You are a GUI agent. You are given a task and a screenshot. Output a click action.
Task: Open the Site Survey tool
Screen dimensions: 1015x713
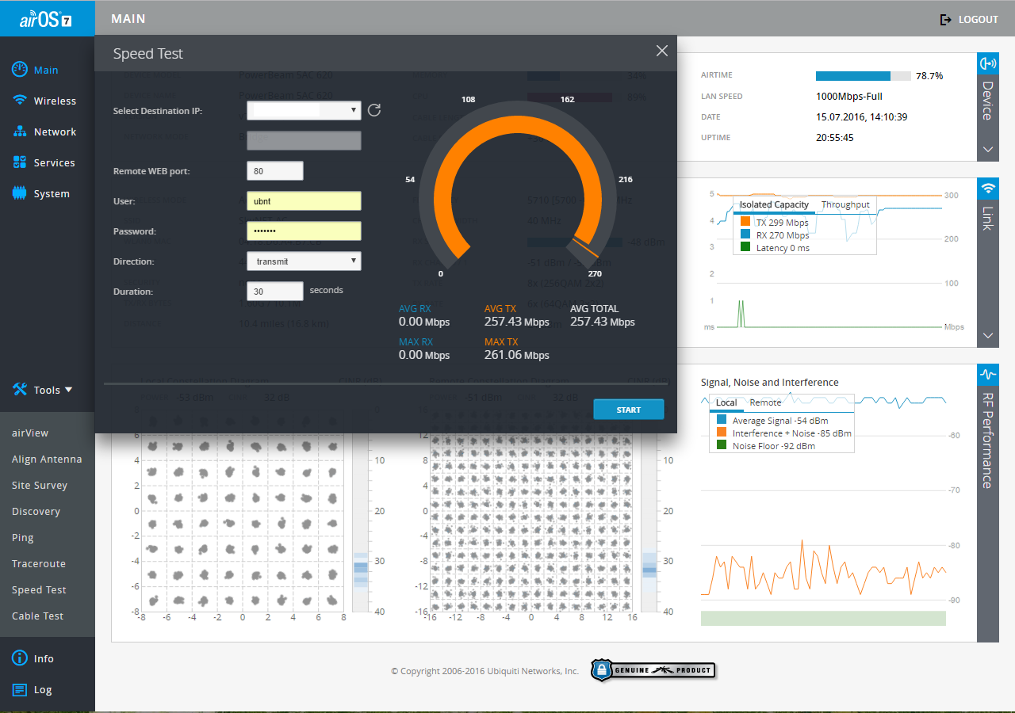click(x=40, y=486)
